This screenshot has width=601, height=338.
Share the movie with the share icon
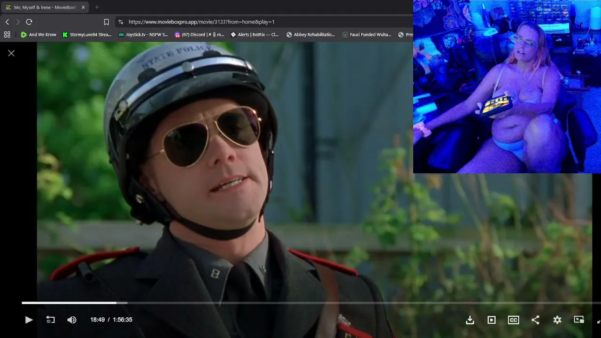535,320
